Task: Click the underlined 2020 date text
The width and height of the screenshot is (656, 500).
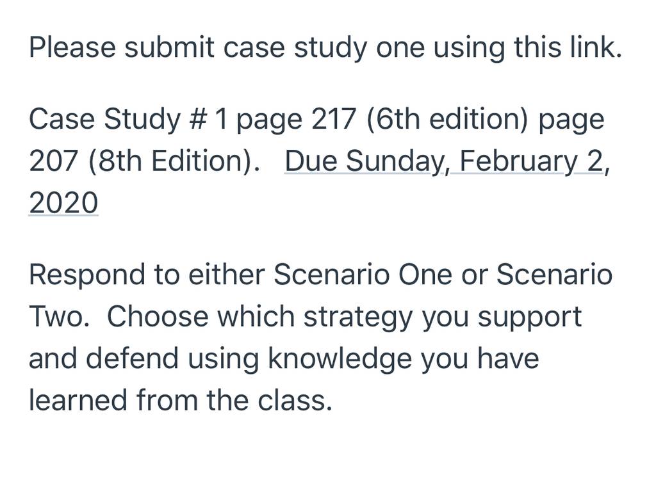Action: [63, 203]
